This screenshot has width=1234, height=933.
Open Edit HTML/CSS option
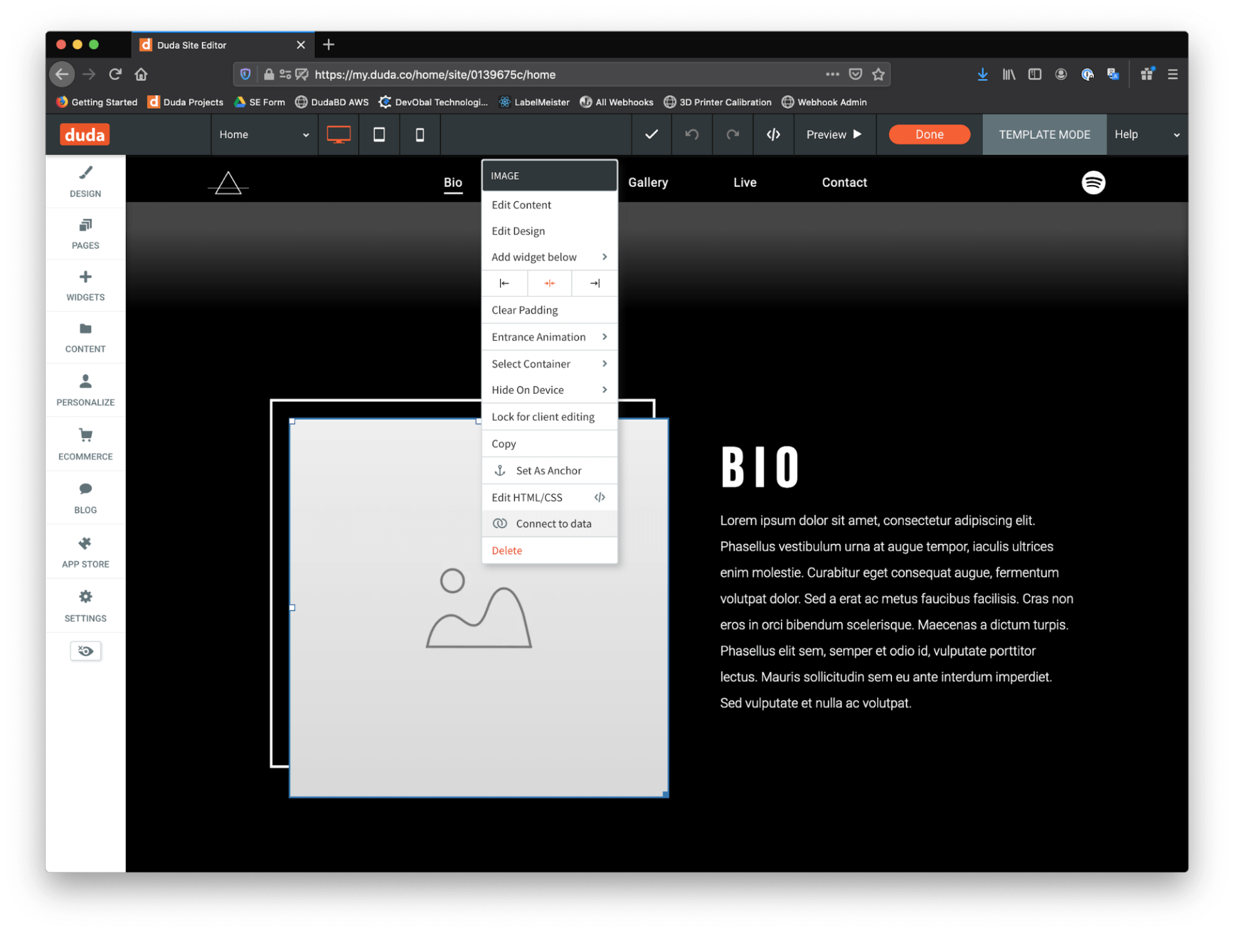click(549, 497)
